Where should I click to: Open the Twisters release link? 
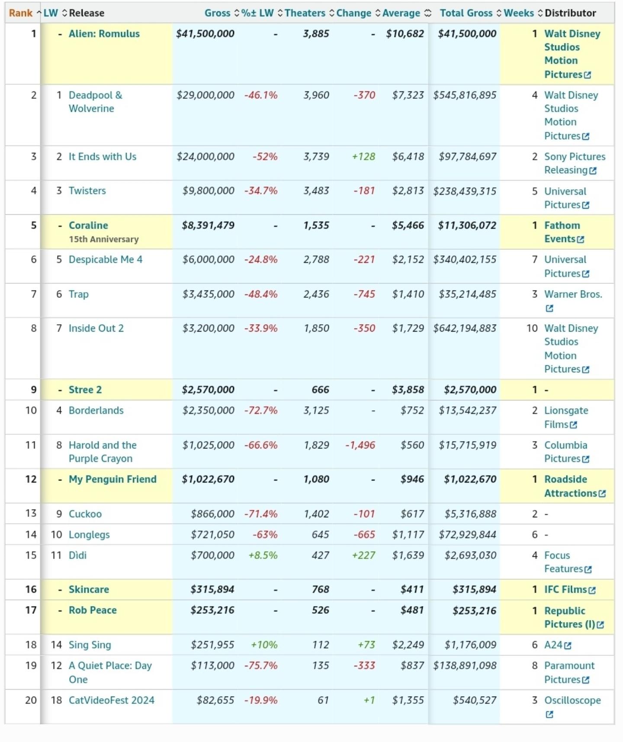(x=87, y=191)
